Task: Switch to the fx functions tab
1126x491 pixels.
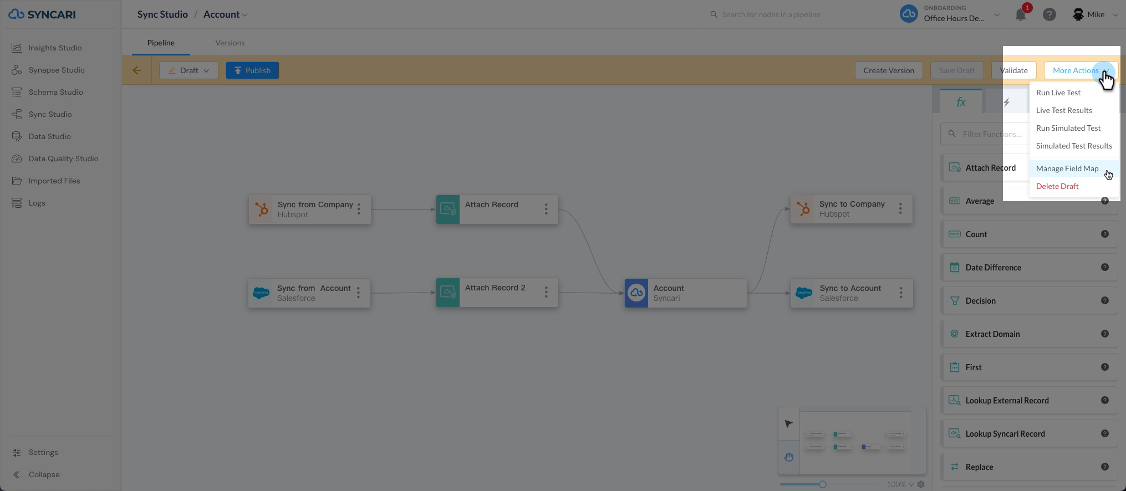Action: tap(961, 102)
